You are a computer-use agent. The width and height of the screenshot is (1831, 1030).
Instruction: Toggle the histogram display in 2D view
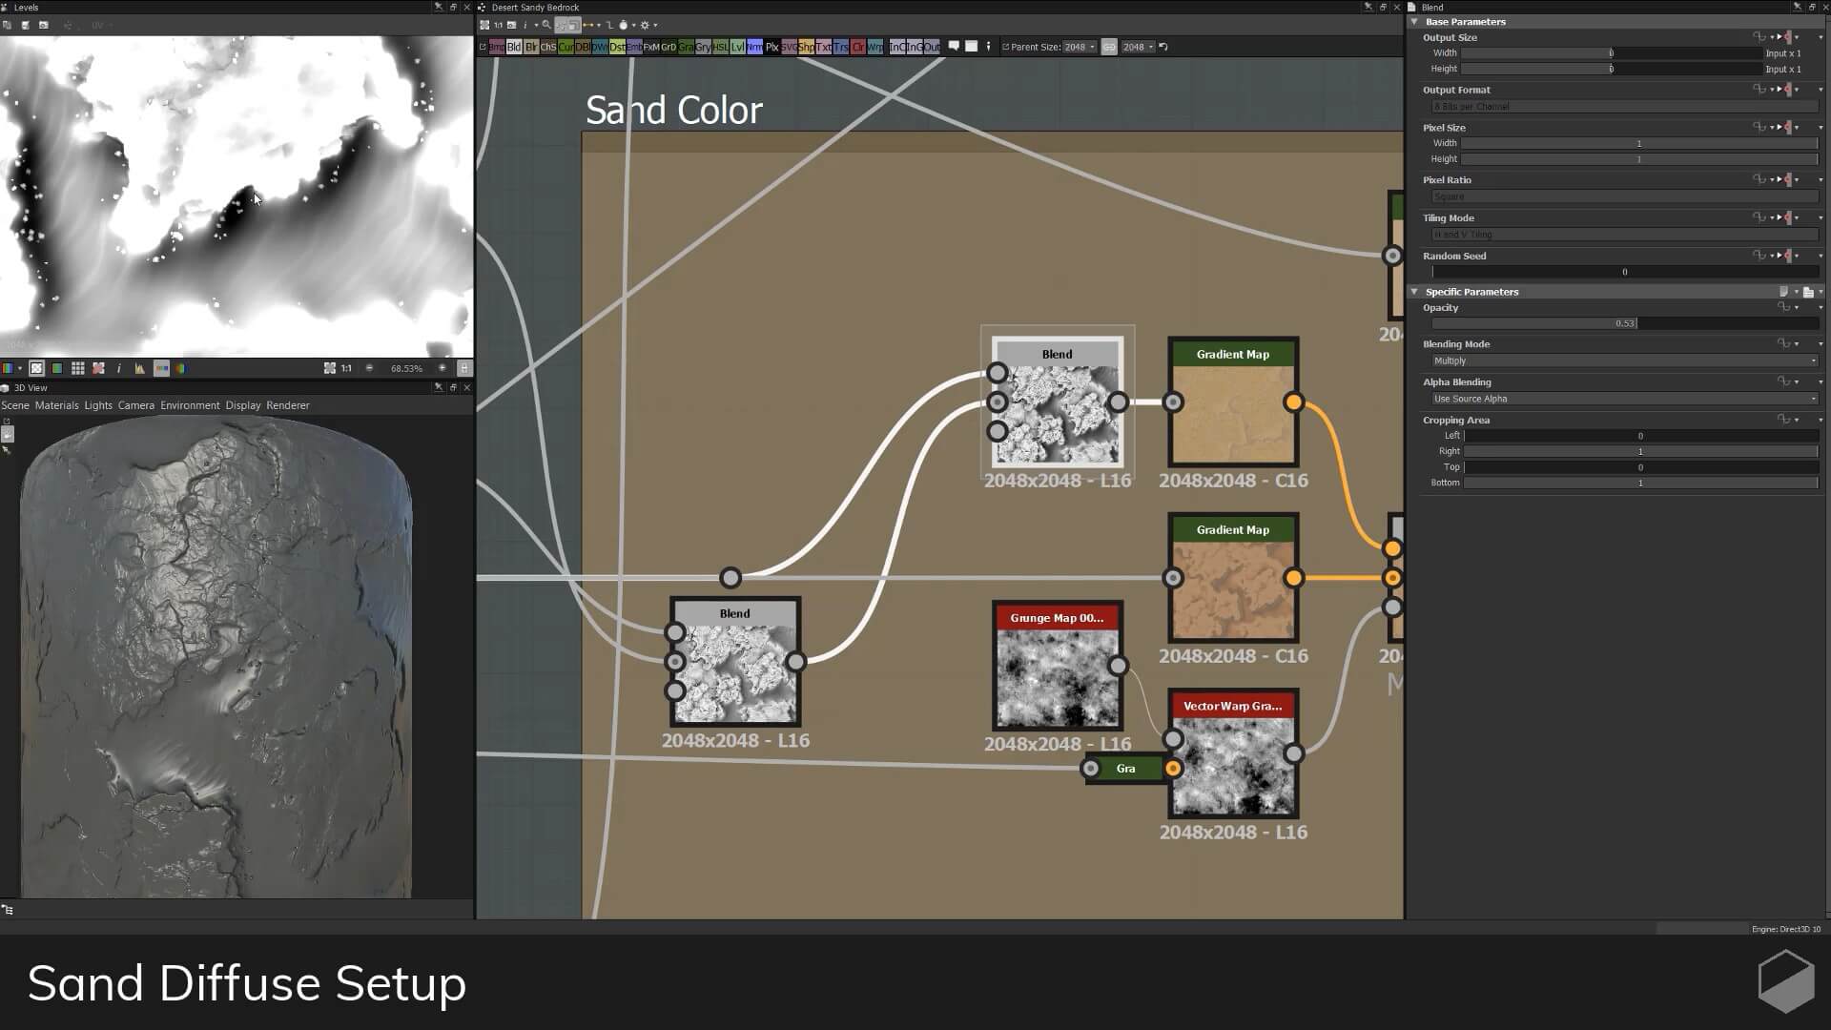click(139, 368)
